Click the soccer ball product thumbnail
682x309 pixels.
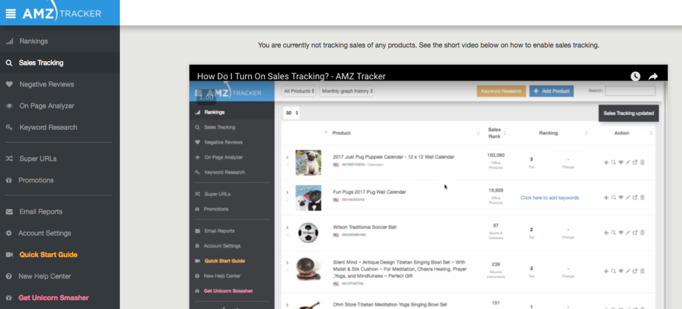click(308, 233)
